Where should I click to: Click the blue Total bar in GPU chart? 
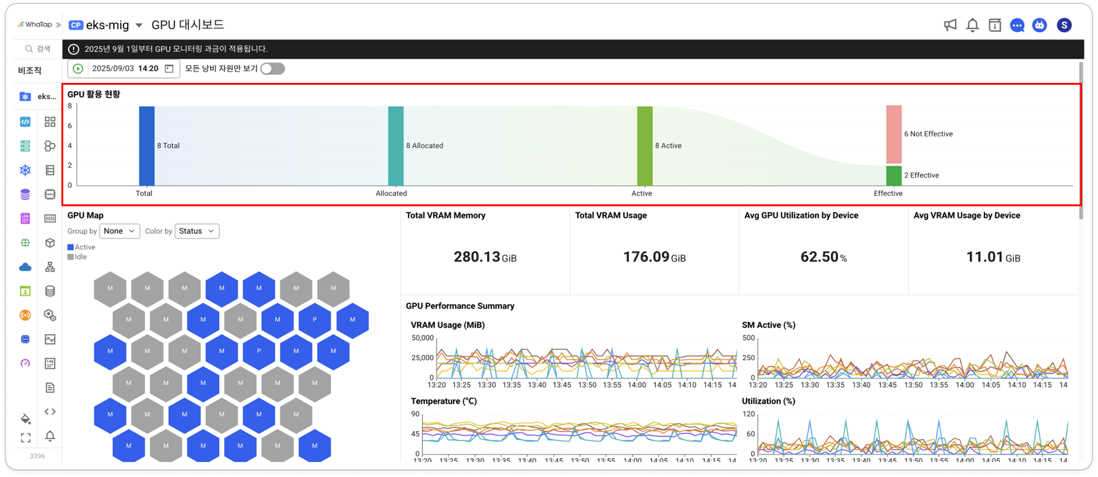pyautogui.click(x=146, y=145)
